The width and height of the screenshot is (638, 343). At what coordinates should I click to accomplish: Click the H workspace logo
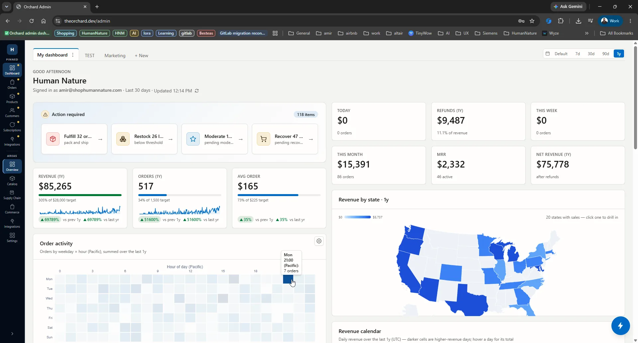point(12,50)
